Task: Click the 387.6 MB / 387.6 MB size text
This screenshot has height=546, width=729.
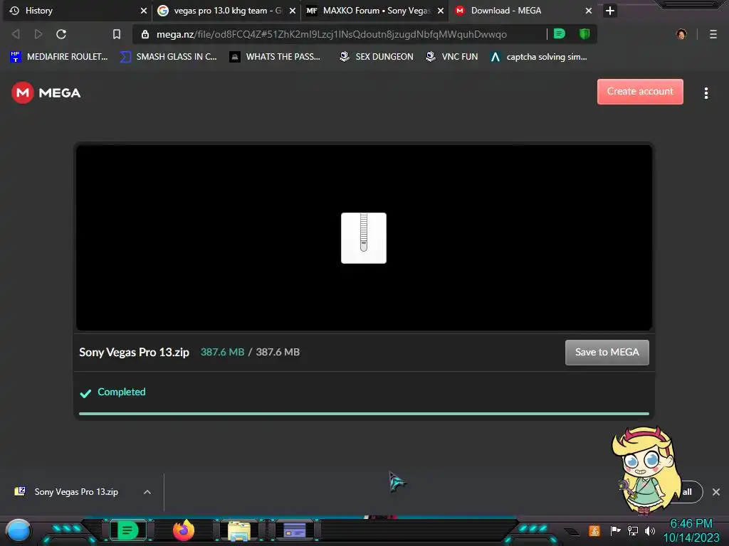Action: point(250,352)
